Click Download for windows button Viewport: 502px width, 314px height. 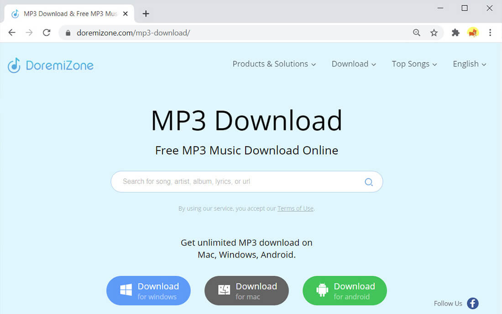(x=148, y=290)
